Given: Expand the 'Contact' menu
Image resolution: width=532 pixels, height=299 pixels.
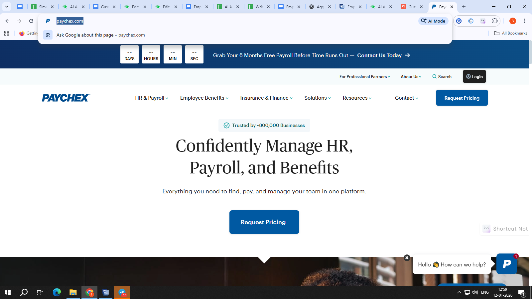Looking at the screenshot, I should coord(407,98).
